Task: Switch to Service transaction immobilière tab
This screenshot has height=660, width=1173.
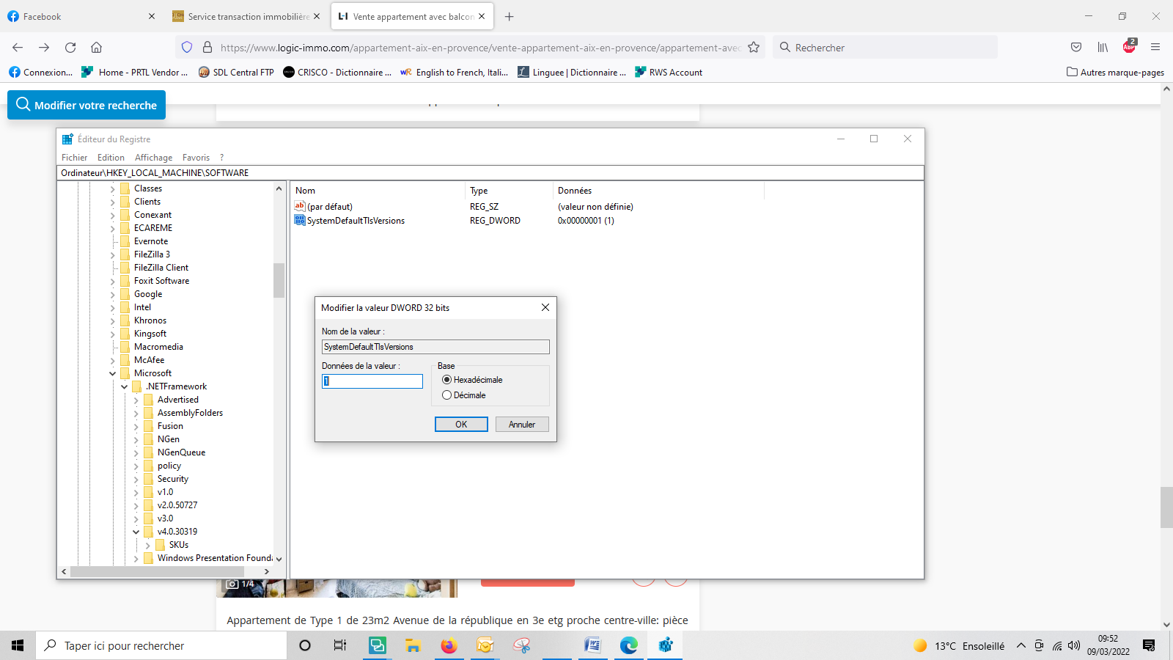Action: click(246, 16)
